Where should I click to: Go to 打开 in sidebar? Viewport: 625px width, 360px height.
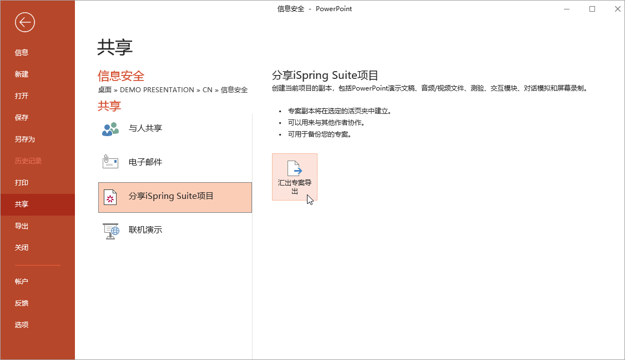pos(22,96)
